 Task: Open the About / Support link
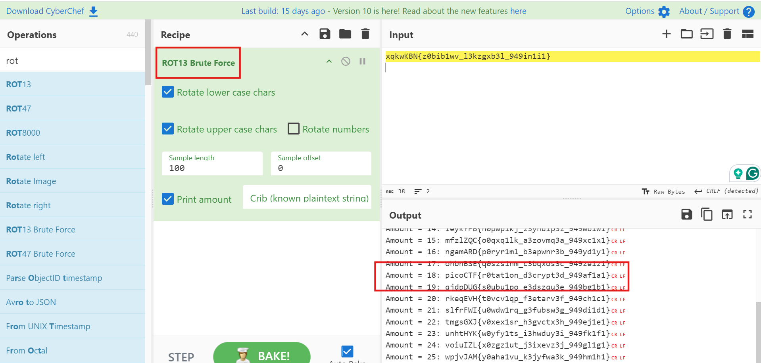[x=709, y=11]
